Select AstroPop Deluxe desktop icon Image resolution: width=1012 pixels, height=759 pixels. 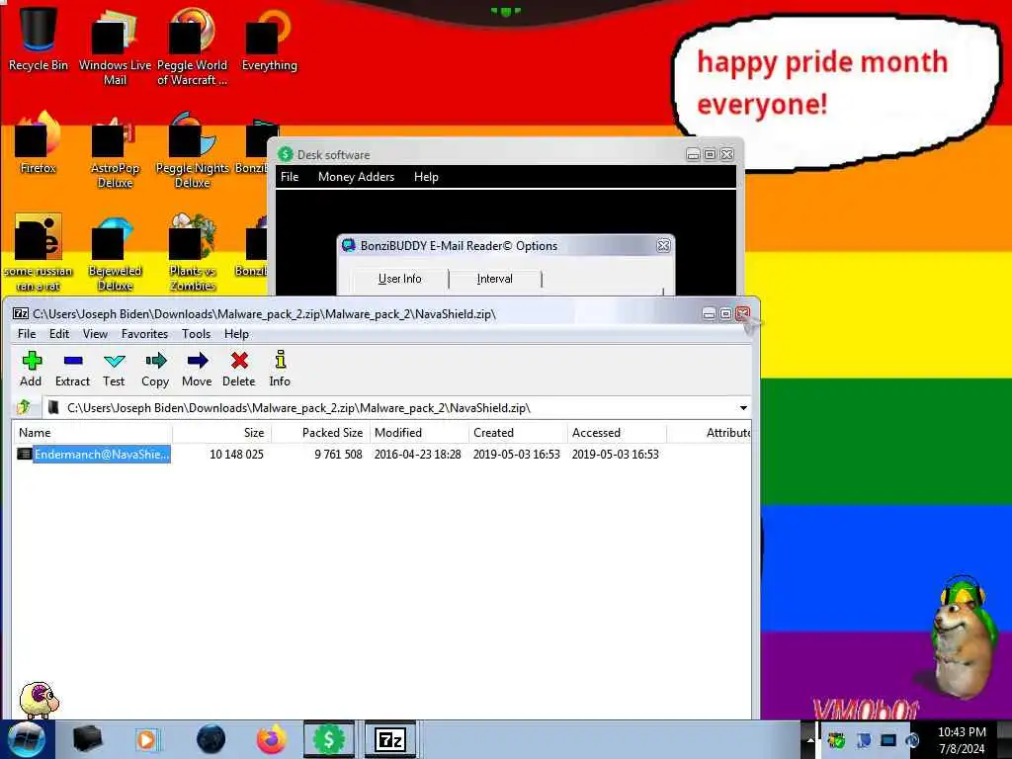pyautogui.click(x=115, y=150)
